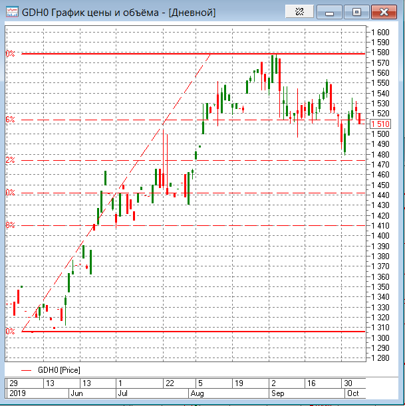This screenshot has width=405, height=406.
Task: Click the 2% Fibonacci label on left
Action: pos(10,160)
